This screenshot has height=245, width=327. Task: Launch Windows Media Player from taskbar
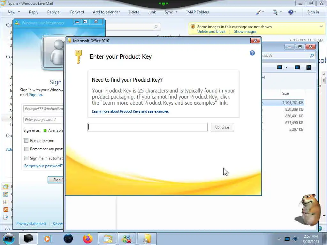click(47, 239)
